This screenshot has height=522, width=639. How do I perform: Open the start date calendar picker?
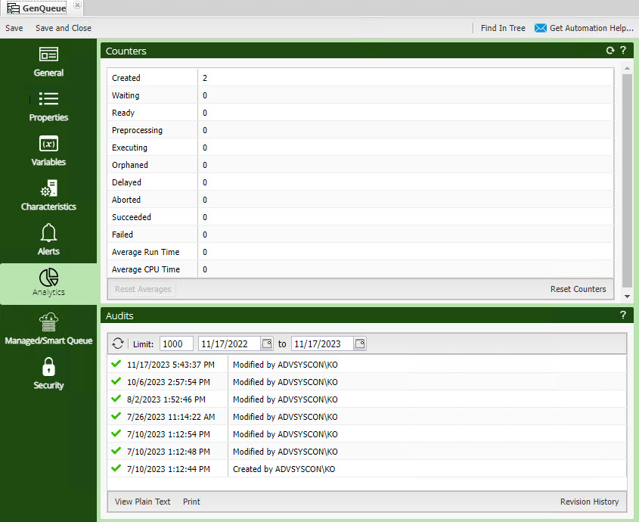(267, 343)
